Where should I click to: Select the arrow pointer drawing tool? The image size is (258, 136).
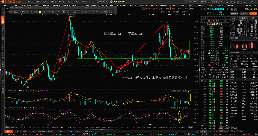63,12
